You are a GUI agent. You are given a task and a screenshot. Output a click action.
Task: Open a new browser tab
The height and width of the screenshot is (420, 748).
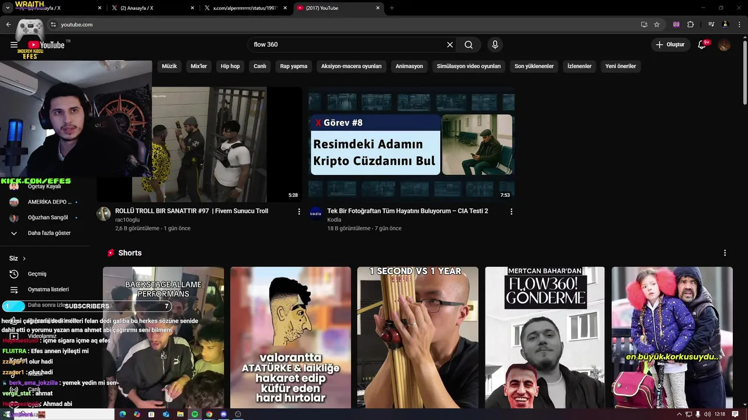point(392,8)
